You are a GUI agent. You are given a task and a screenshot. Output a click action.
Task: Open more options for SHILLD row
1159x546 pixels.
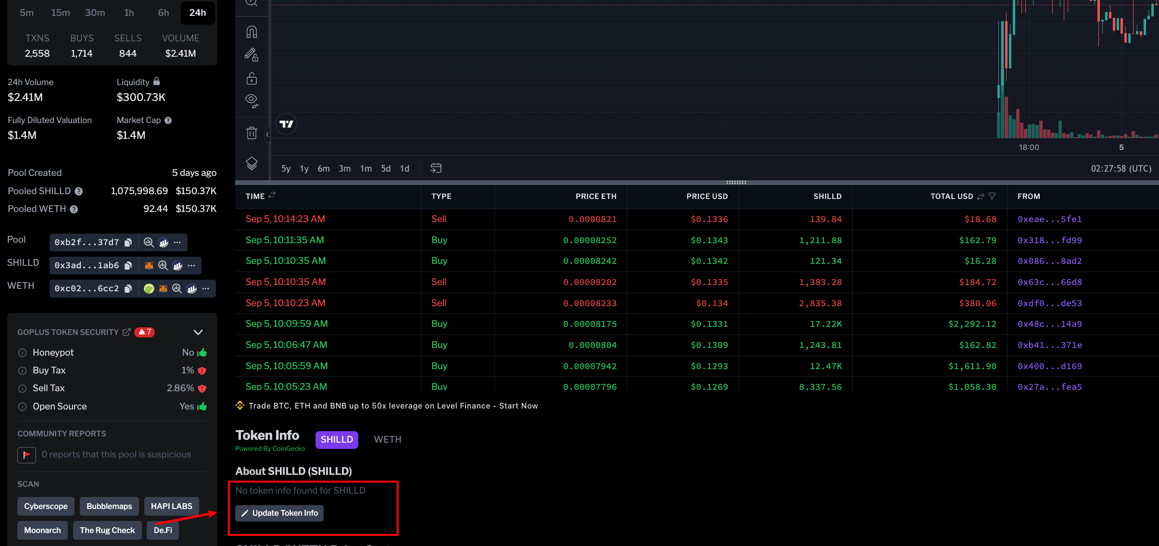pyautogui.click(x=191, y=265)
